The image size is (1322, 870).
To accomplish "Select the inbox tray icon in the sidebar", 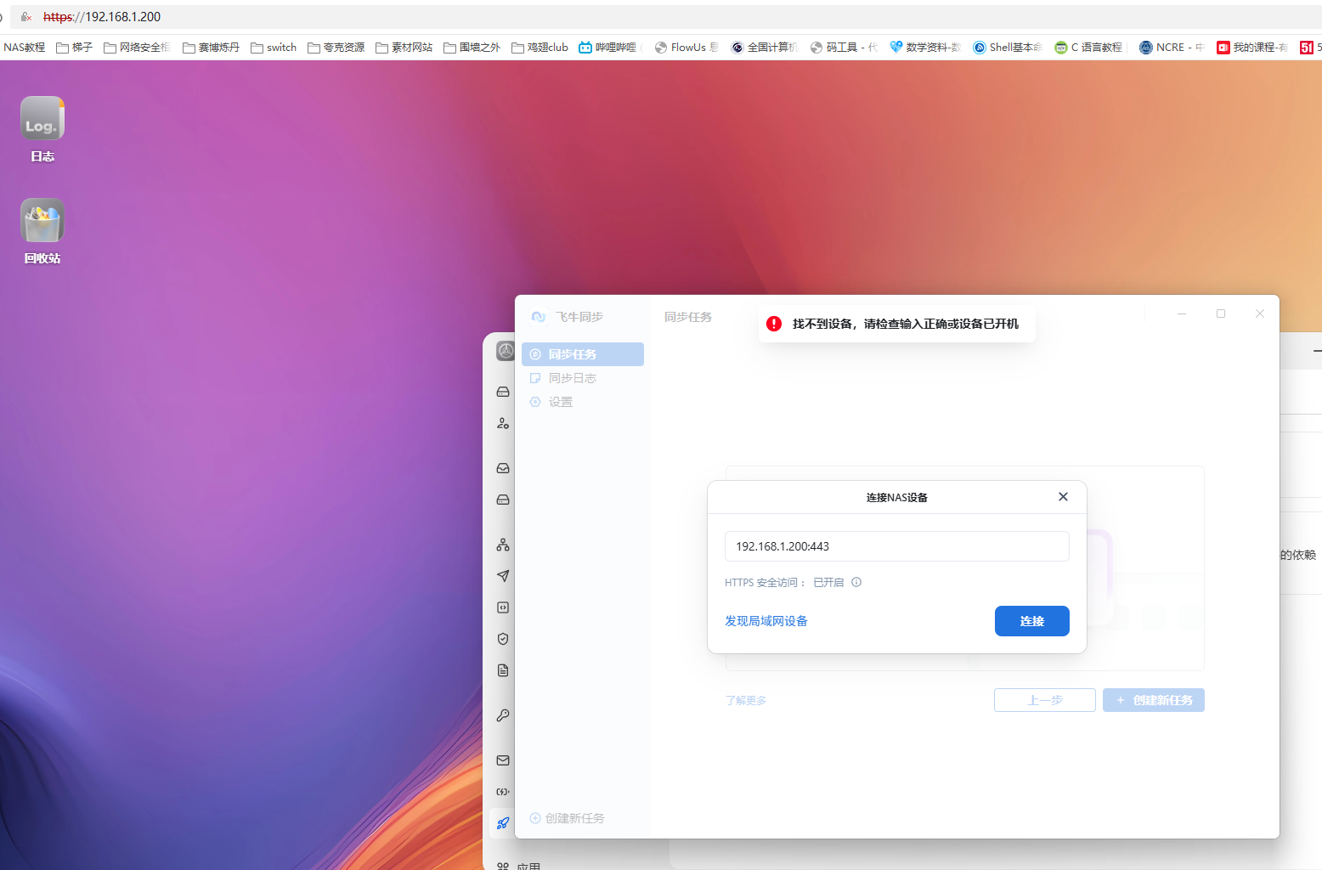I will pyautogui.click(x=503, y=468).
